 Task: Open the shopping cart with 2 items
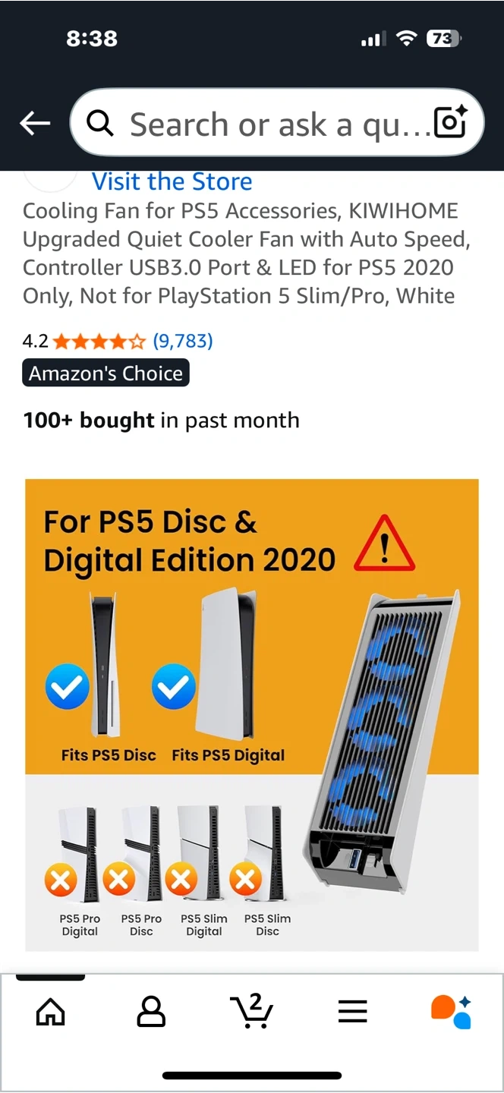(x=251, y=1010)
